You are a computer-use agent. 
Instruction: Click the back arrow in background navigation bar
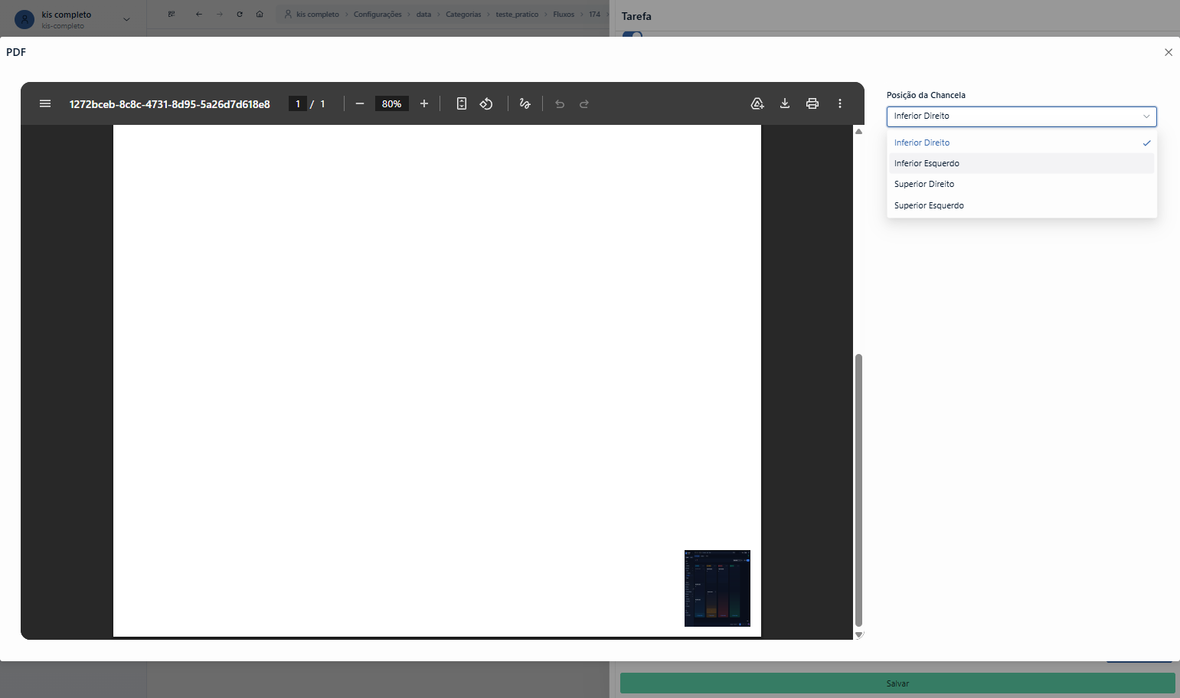coord(199,14)
